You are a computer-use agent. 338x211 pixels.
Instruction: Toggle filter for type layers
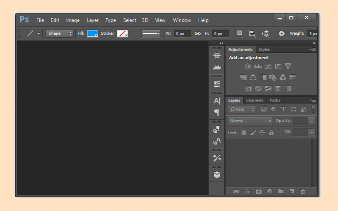tap(283, 109)
